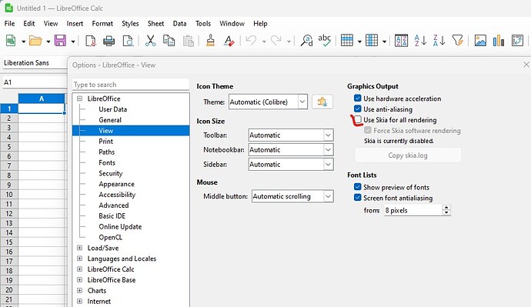Expand Languages and Locales node

[79, 259]
